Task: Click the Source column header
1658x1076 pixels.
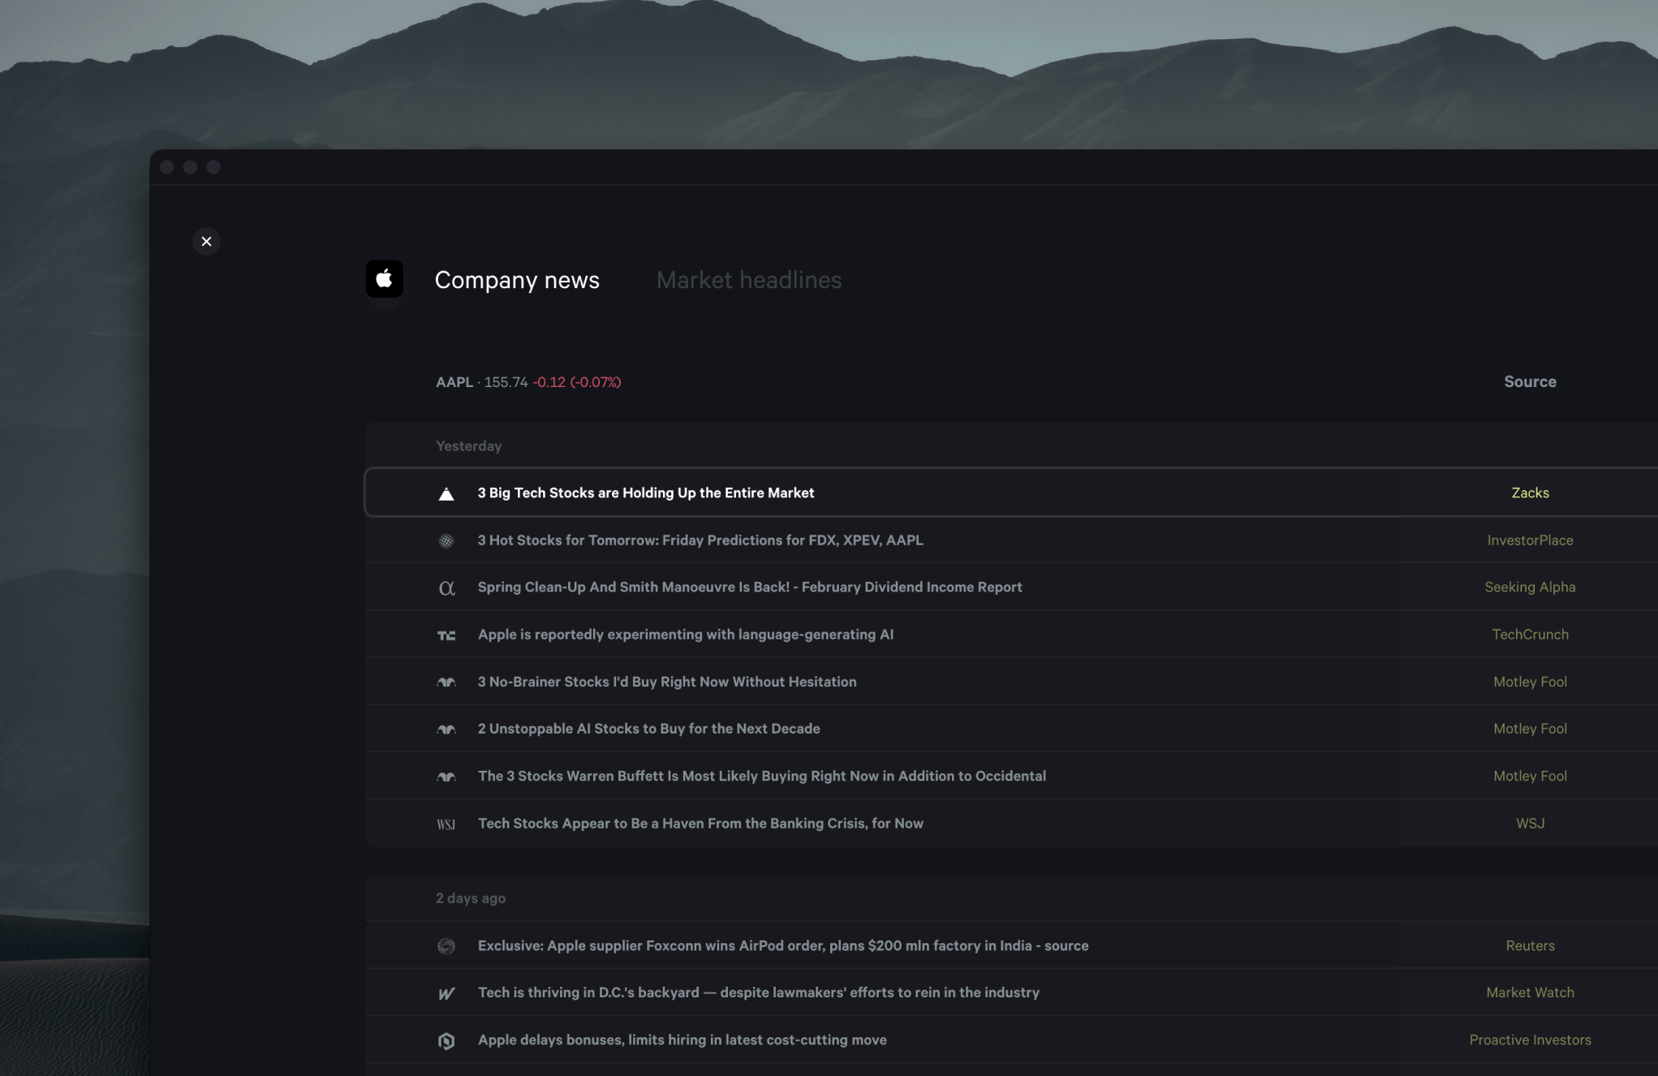Action: (1530, 381)
